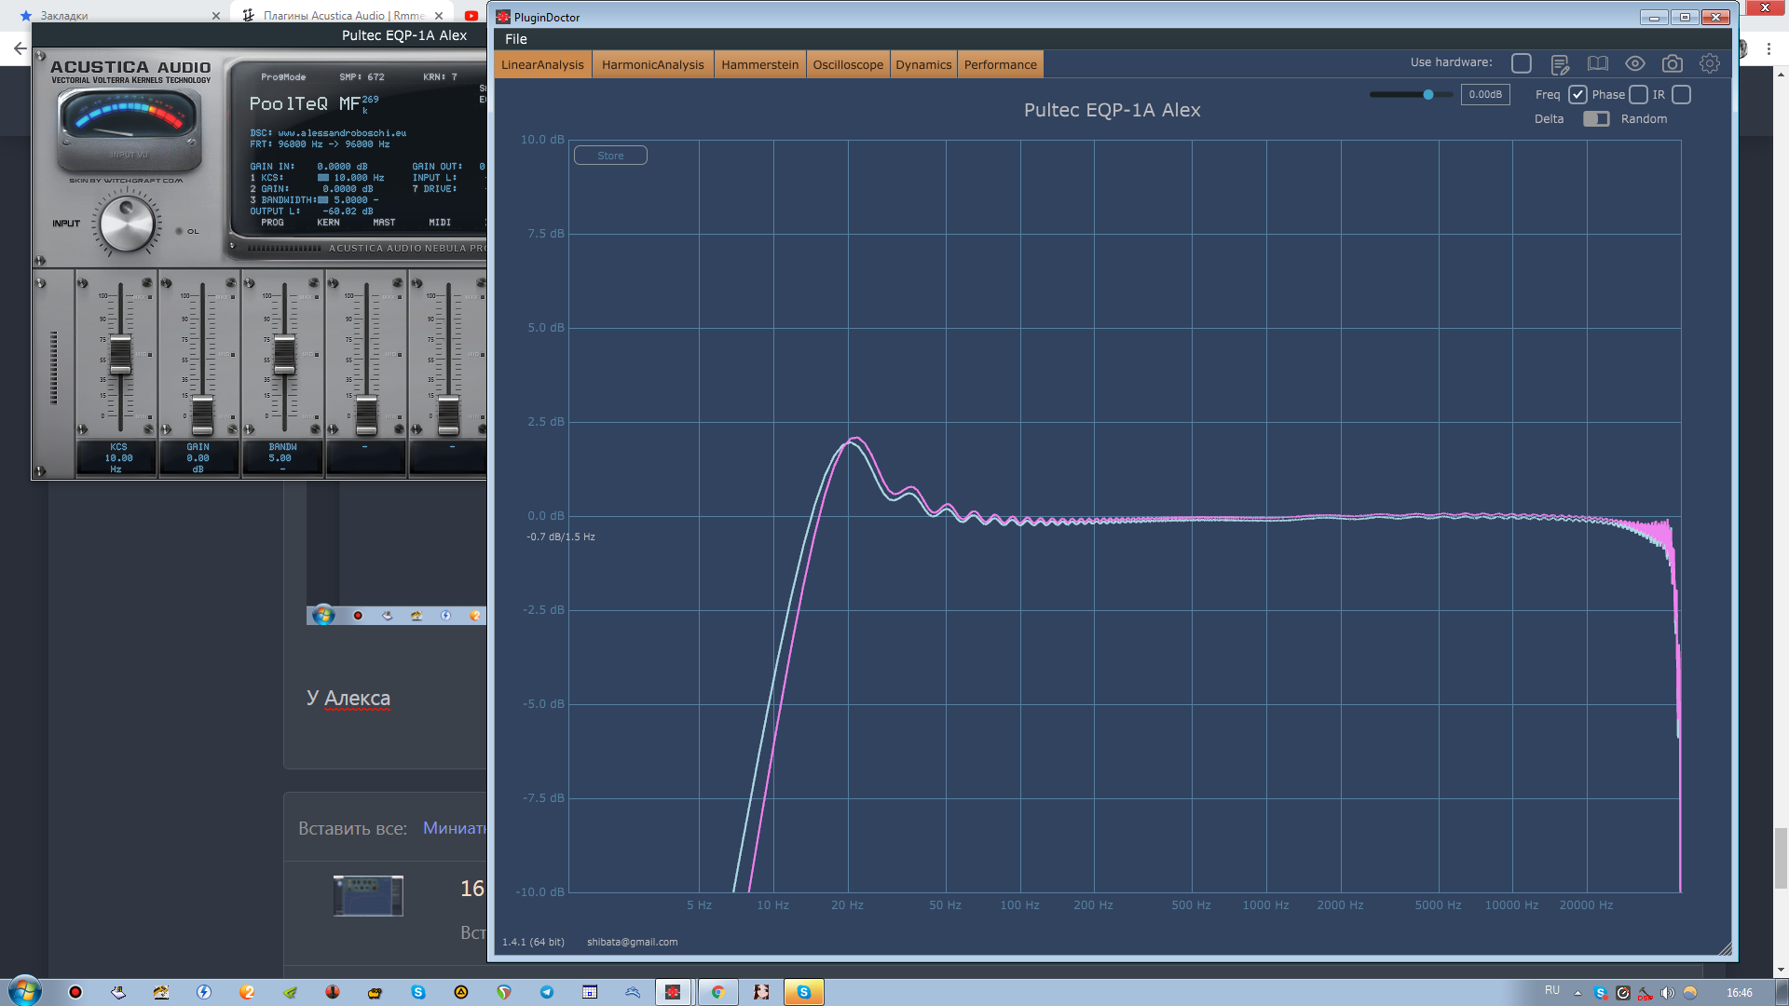The width and height of the screenshot is (1789, 1006).
Task: Open the File menu
Action: [515, 39]
